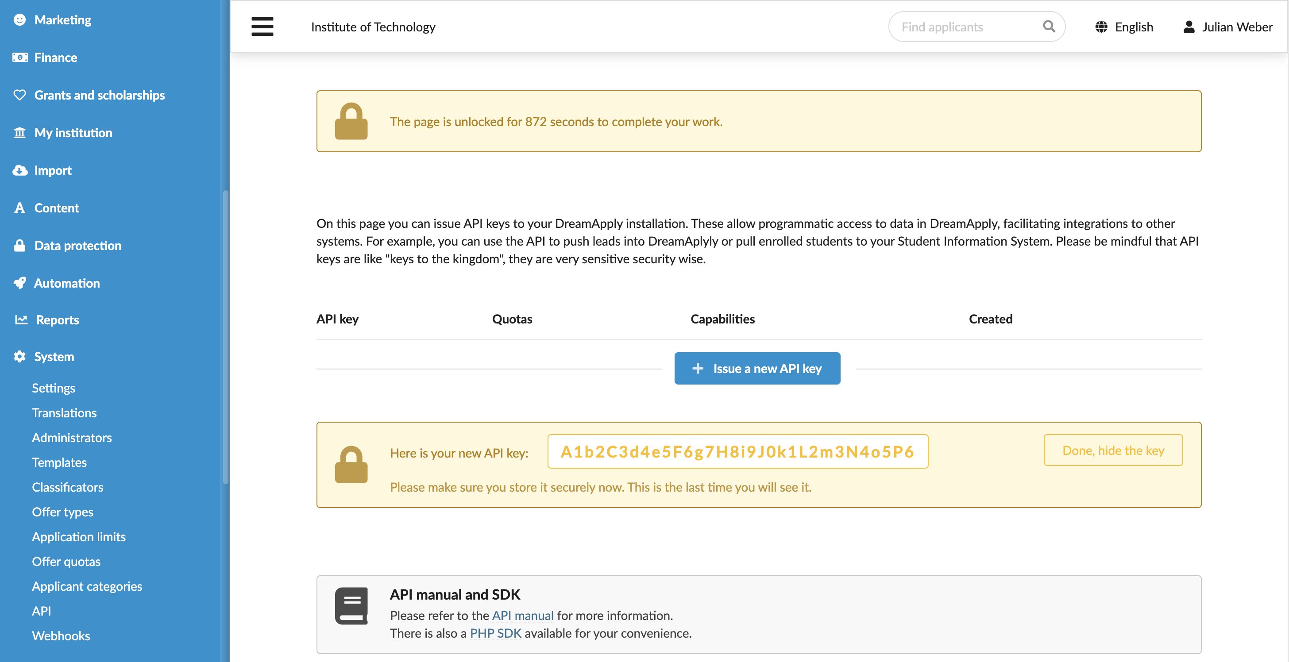Click the Content letter A icon

coord(19,208)
